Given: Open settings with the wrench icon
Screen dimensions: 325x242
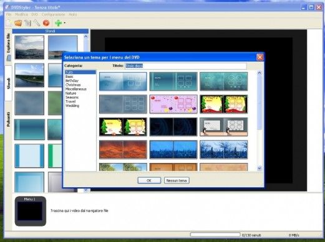Looking at the screenshot, I should [37, 23].
